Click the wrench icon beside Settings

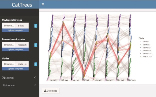3,77
